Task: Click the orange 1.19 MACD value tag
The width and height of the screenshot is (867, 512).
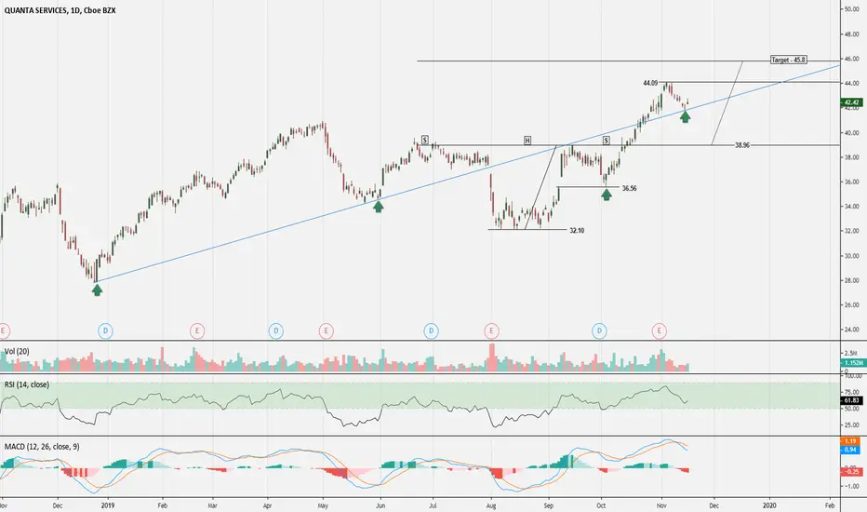Action: [x=851, y=441]
